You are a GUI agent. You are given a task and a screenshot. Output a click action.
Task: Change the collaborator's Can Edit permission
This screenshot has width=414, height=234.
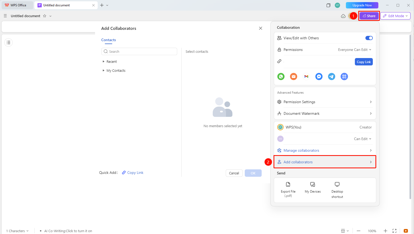pos(363,139)
